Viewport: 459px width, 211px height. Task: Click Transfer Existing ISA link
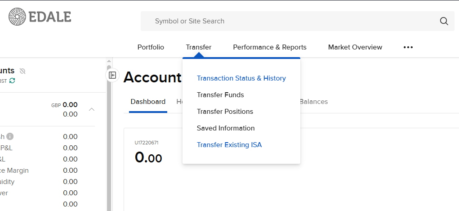click(x=229, y=145)
